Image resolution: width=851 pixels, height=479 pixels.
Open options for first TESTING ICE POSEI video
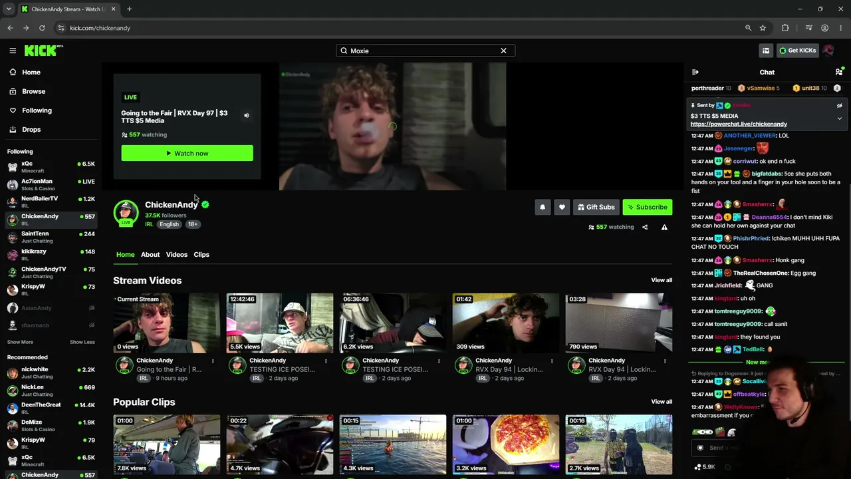coord(326,361)
